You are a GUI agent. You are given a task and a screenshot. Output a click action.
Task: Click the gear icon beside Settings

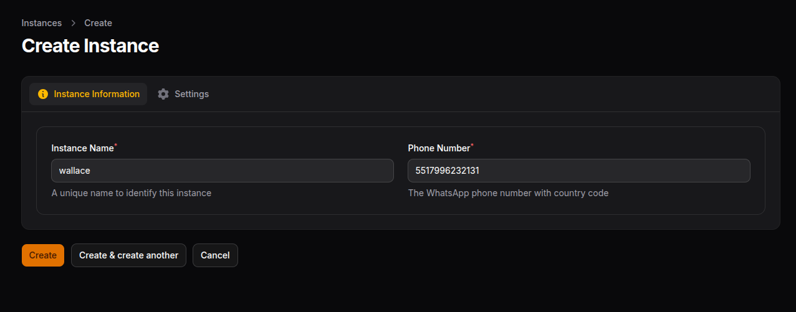click(163, 94)
